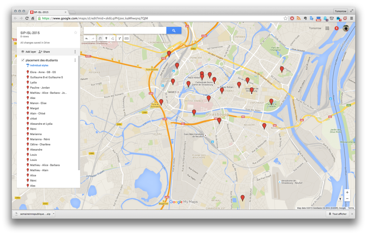This screenshot has height=235, width=367.
Task: Open the Chrome hamburger menu
Action: point(351,18)
